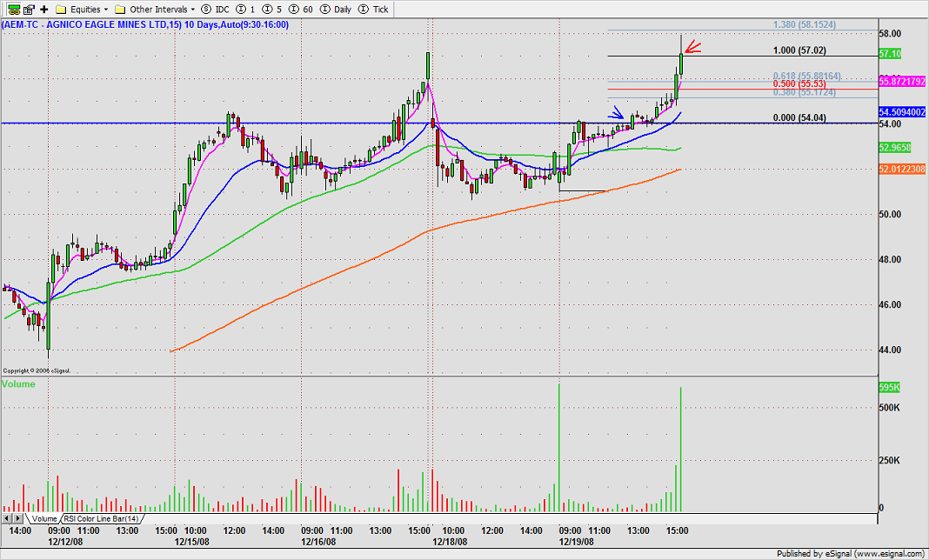Image resolution: width=929 pixels, height=560 pixels.
Task: Select the 1.000 (57.02) Fibonacci label
Action: pyautogui.click(x=800, y=51)
